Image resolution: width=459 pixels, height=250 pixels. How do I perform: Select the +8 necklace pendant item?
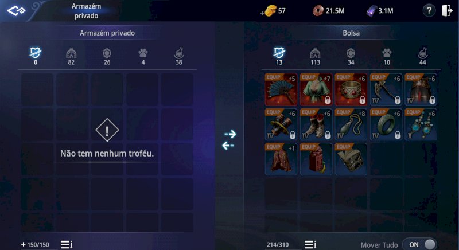pos(351,124)
